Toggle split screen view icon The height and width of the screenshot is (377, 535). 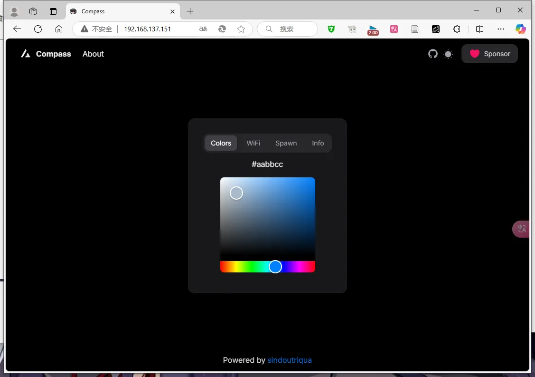pos(479,29)
